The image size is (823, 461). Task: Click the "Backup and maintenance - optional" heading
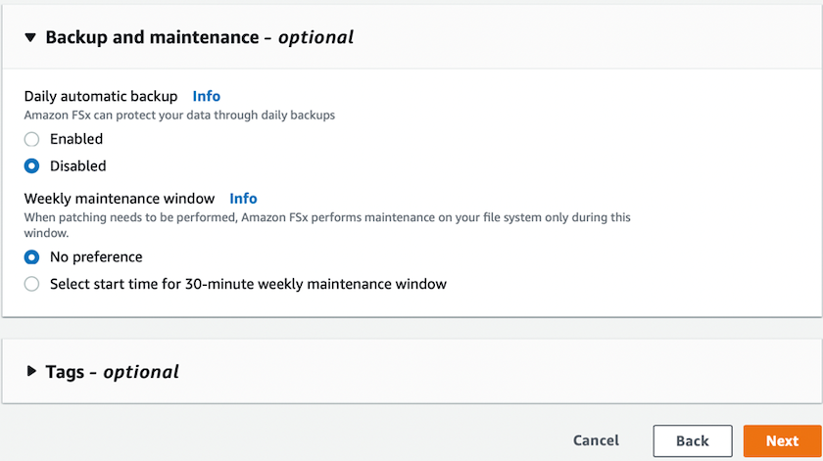pyautogui.click(x=199, y=37)
